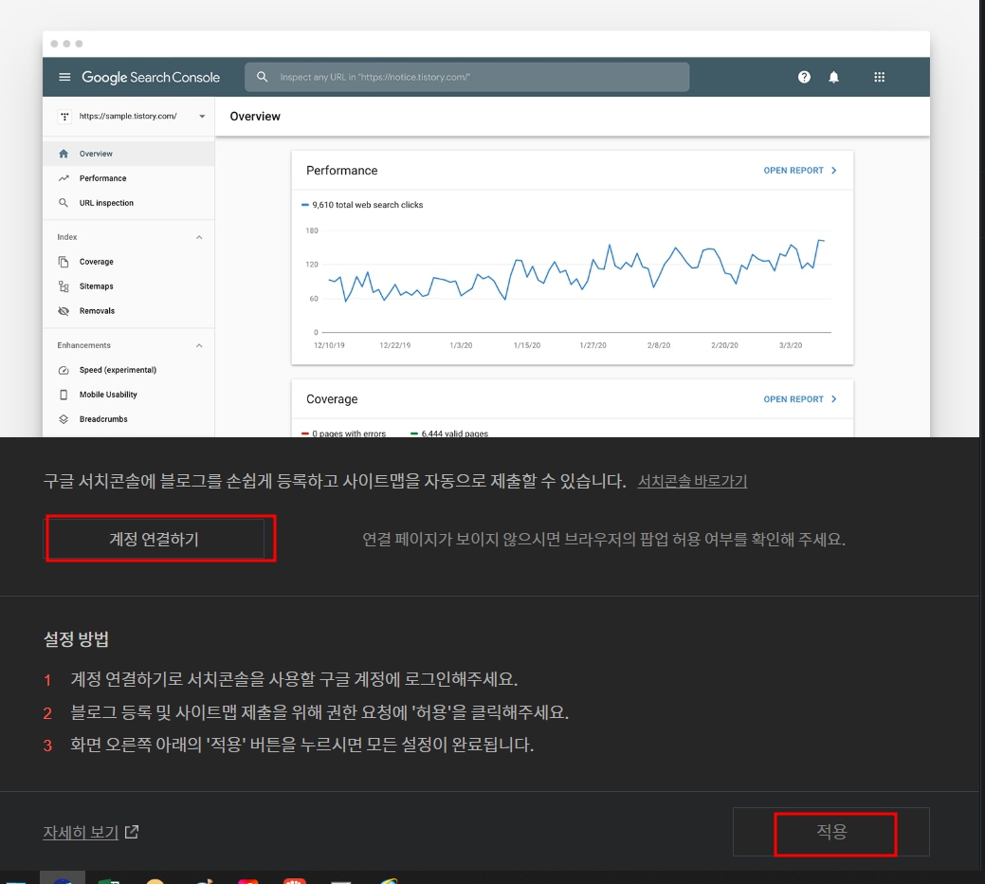Viewport: 985px width, 884px height.
Task: Click the 12/10/19 date label on chart
Action: [x=329, y=345]
